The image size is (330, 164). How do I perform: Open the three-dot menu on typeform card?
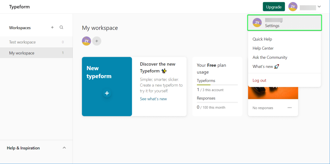289,108
